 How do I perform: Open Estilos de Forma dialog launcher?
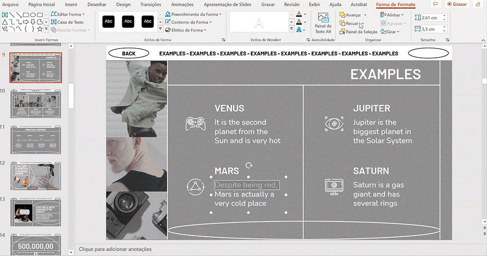tap(224, 40)
